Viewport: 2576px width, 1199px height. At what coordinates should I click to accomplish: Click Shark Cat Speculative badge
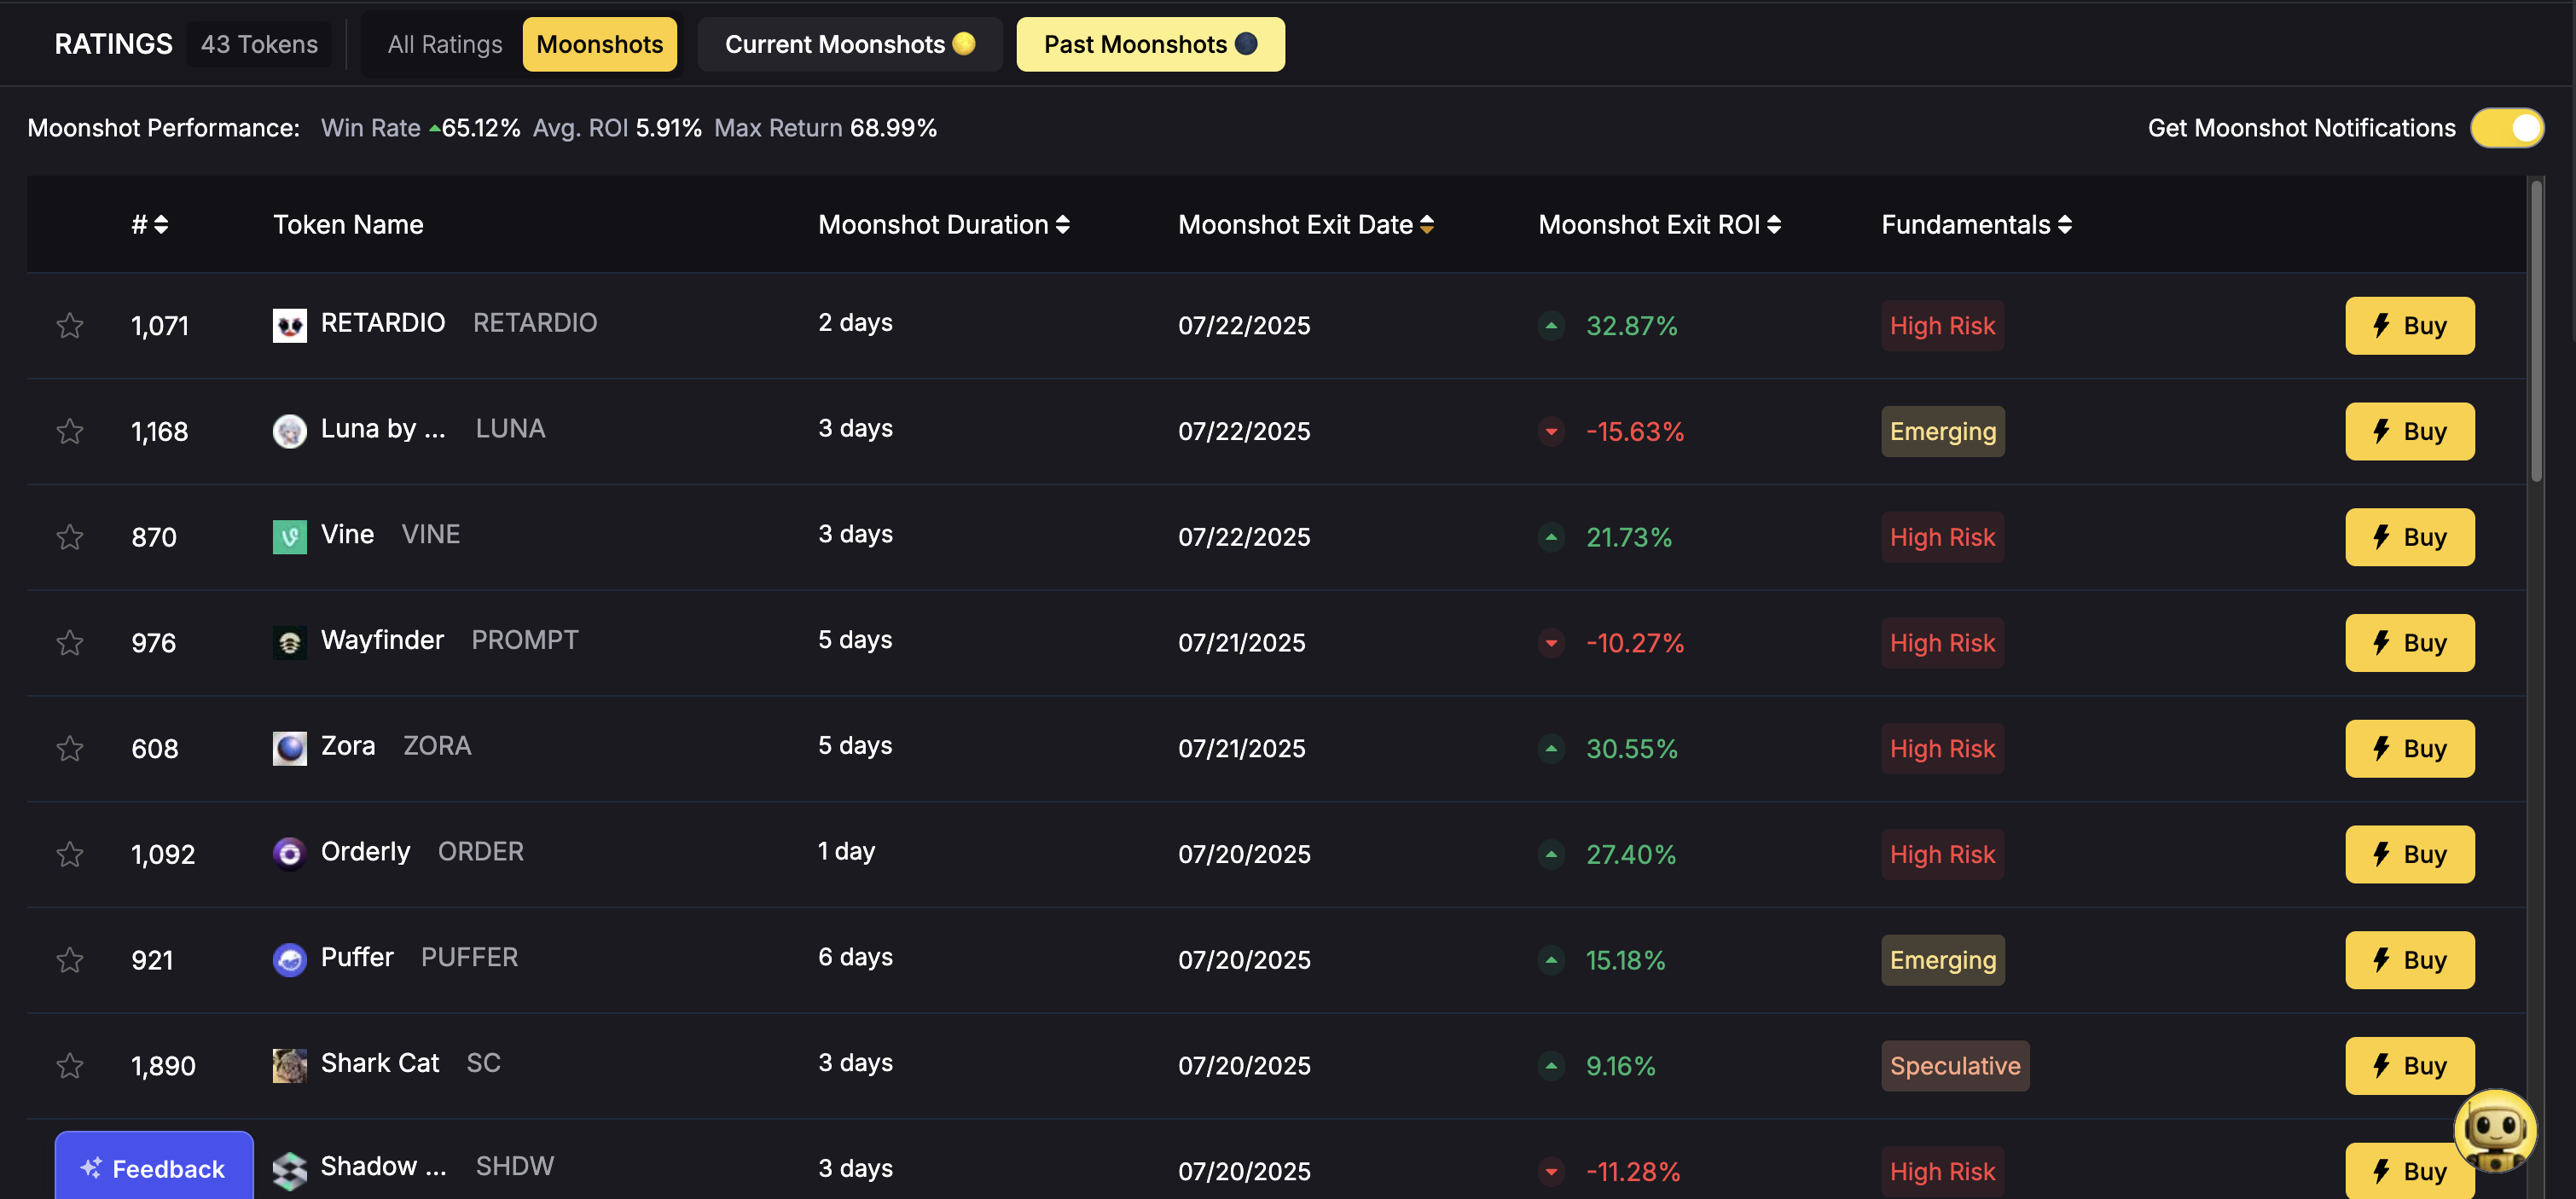(1955, 1066)
